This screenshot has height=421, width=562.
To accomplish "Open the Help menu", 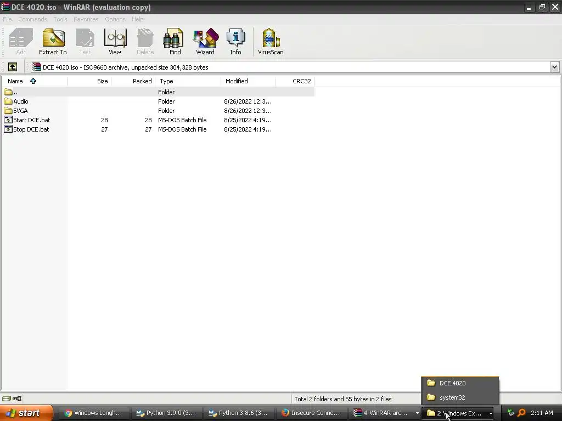I will (x=138, y=19).
